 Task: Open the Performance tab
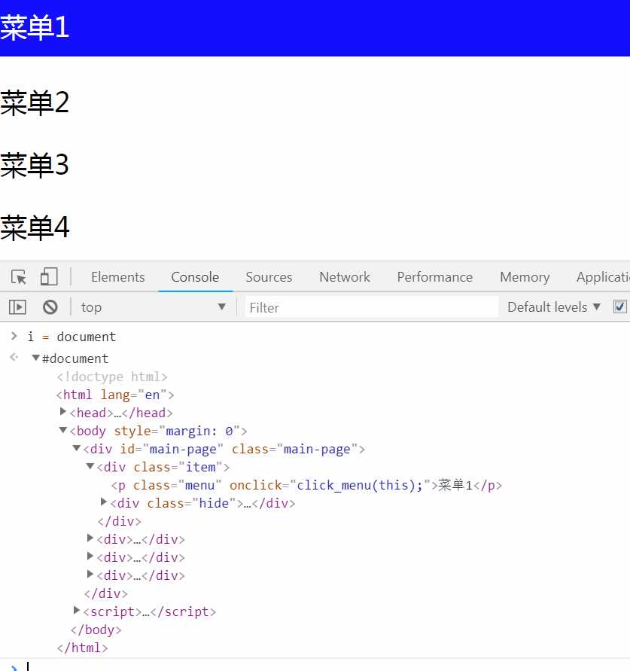(435, 277)
